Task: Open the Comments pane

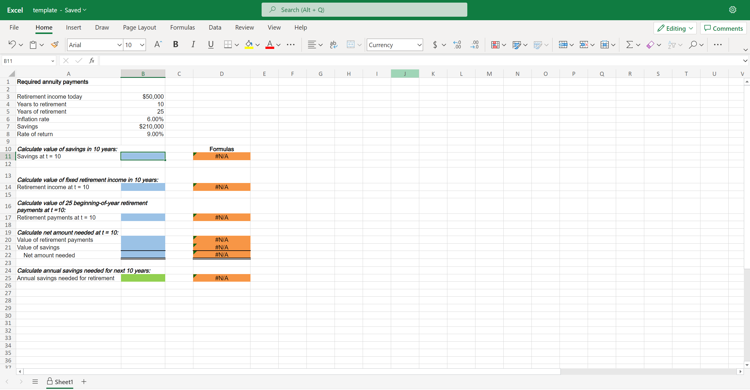Action: click(722, 28)
